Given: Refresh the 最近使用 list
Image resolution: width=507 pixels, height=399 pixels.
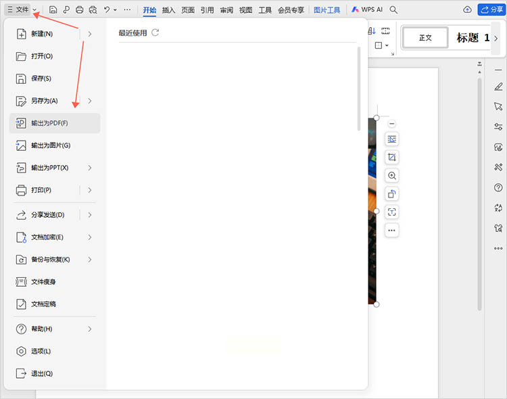Looking at the screenshot, I should 155,32.
